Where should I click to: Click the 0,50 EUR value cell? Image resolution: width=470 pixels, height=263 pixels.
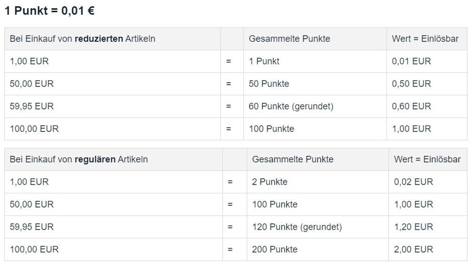(x=427, y=84)
